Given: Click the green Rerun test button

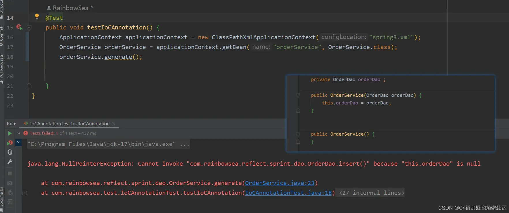Looking at the screenshot, I should click(10, 133).
